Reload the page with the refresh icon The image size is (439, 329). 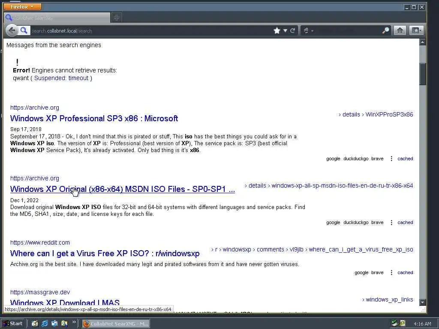[x=292, y=30]
